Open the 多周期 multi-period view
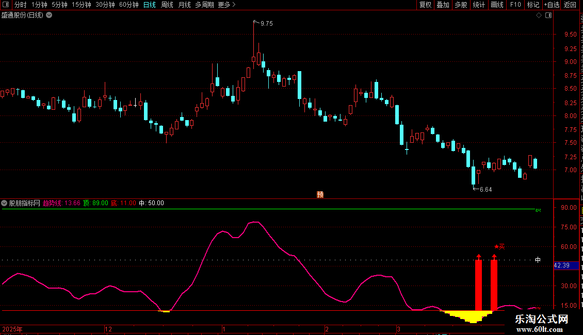The image size is (583, 335). pos(204,5)
